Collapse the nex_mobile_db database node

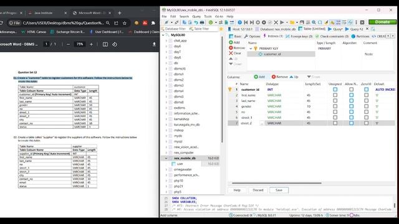pos(166,158)
